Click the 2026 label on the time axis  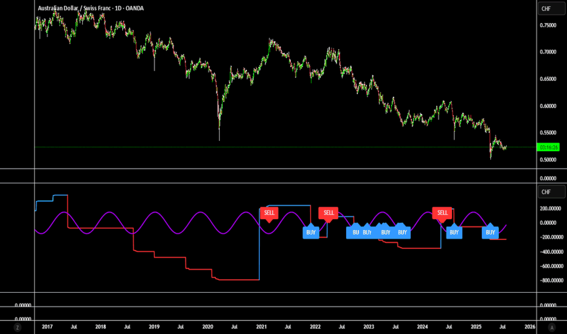[x=530, y=327]
